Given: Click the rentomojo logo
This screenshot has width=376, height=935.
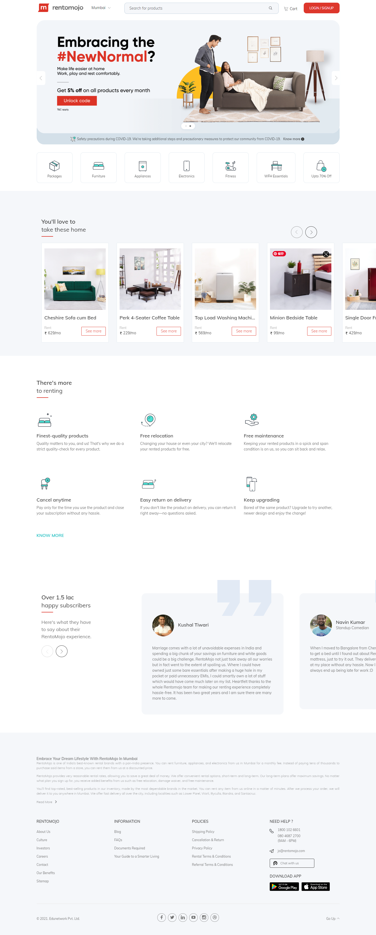Looking at the screenshot, I should click(61, 8).
